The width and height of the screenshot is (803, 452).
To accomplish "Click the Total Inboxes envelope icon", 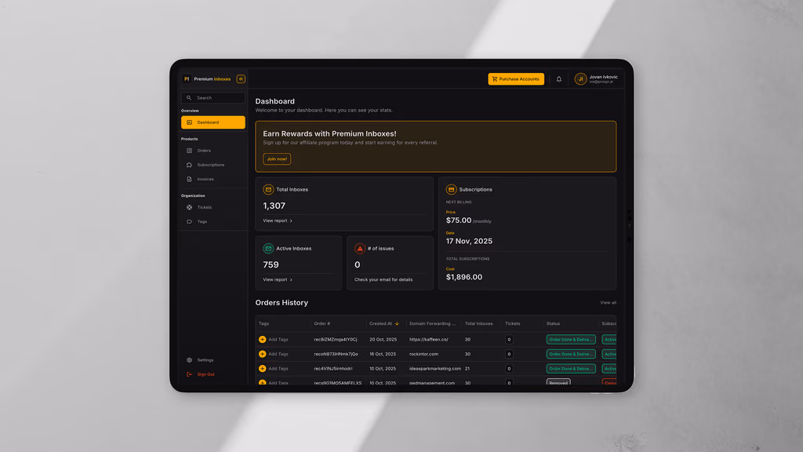I will pyautogui.click(x=268, y=190).
